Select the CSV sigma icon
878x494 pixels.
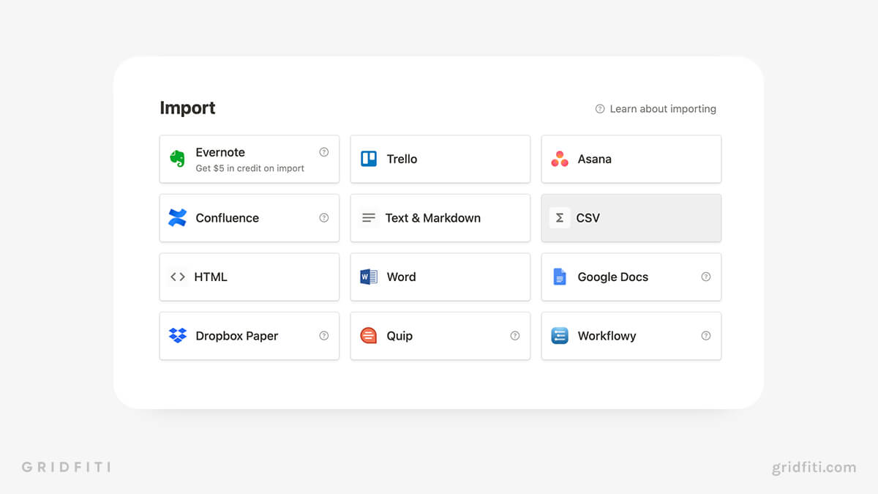click(x=559, y=218)
